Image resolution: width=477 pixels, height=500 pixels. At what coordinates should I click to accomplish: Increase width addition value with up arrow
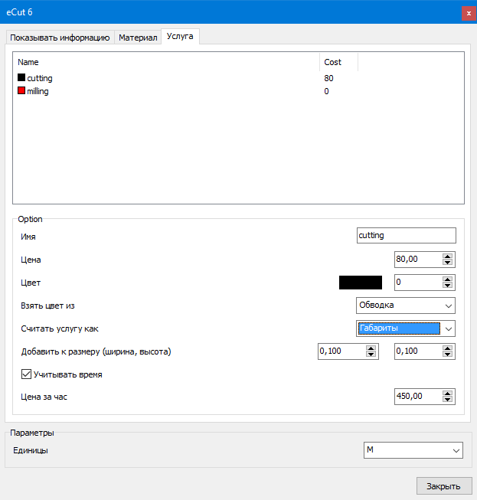tap(371, 348)
